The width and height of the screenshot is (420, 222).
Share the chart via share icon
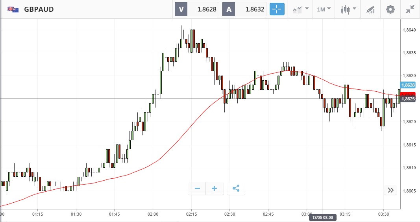tap(236, 189)
